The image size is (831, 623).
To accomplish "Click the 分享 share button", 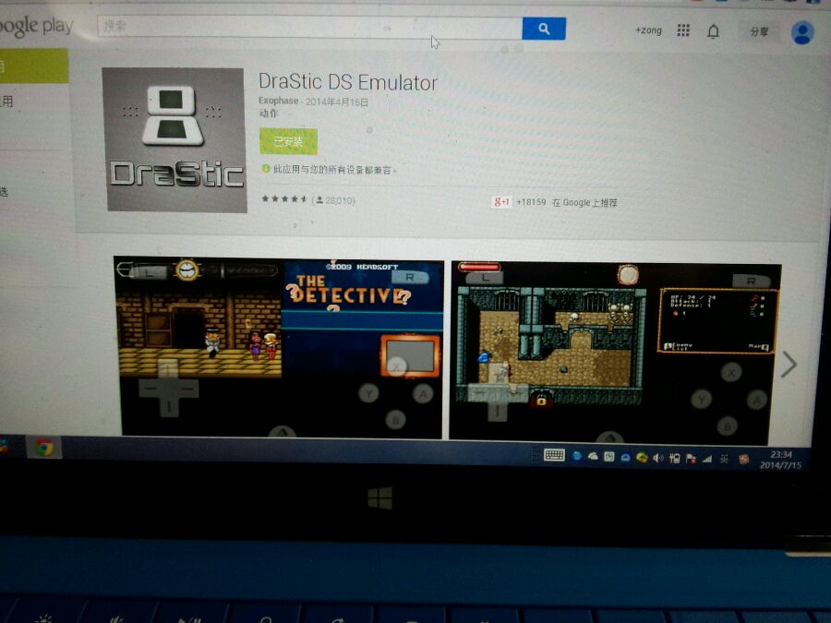I will 759,31.
